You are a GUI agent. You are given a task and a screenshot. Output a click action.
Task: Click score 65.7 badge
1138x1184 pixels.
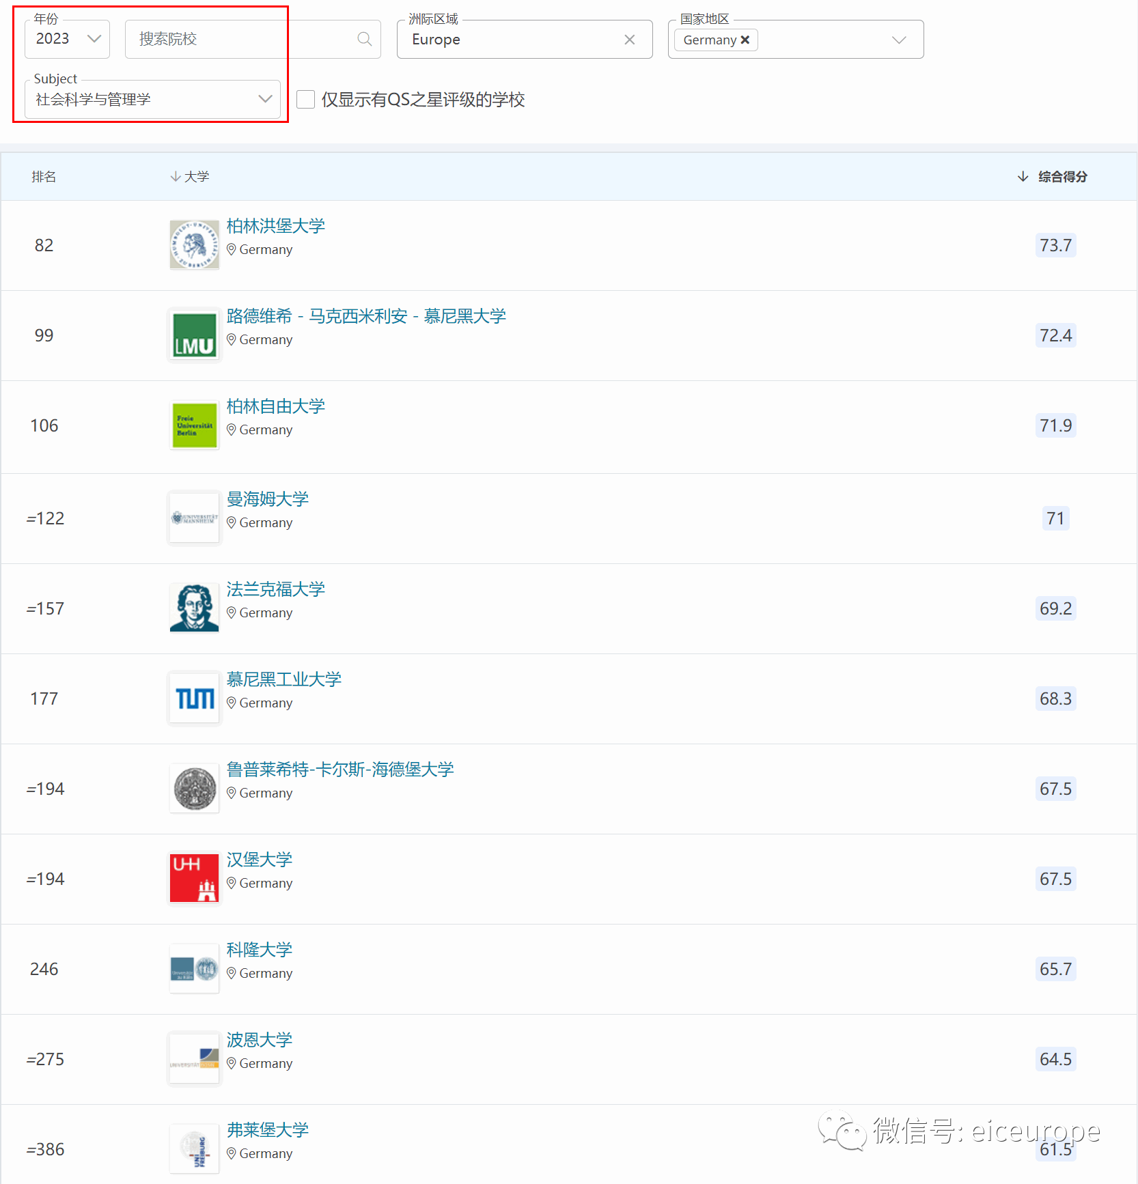point(1055,969)
